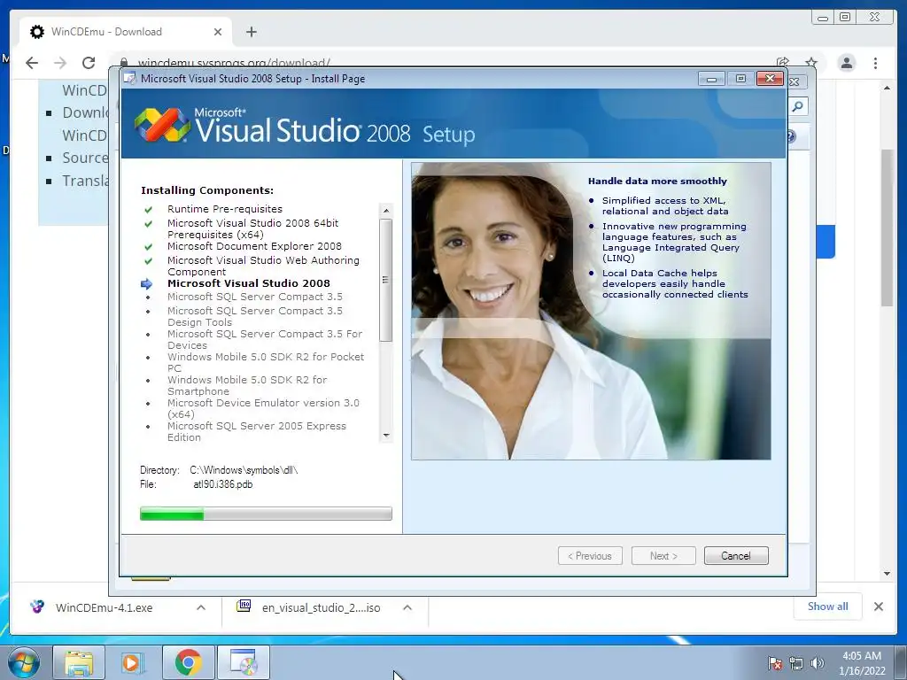Screen dimensions: 907x680
Task: Select the WinCDEmu - Download tab
Action: coord(126,32)
